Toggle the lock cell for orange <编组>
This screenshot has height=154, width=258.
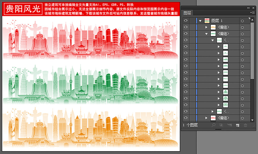pos(192,27)
